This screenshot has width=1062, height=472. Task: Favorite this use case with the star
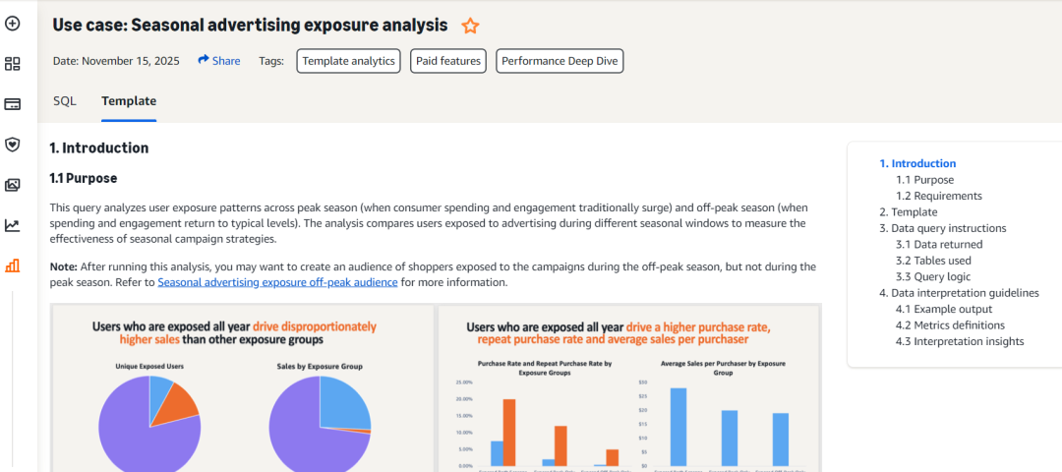(x=471, y=26)
